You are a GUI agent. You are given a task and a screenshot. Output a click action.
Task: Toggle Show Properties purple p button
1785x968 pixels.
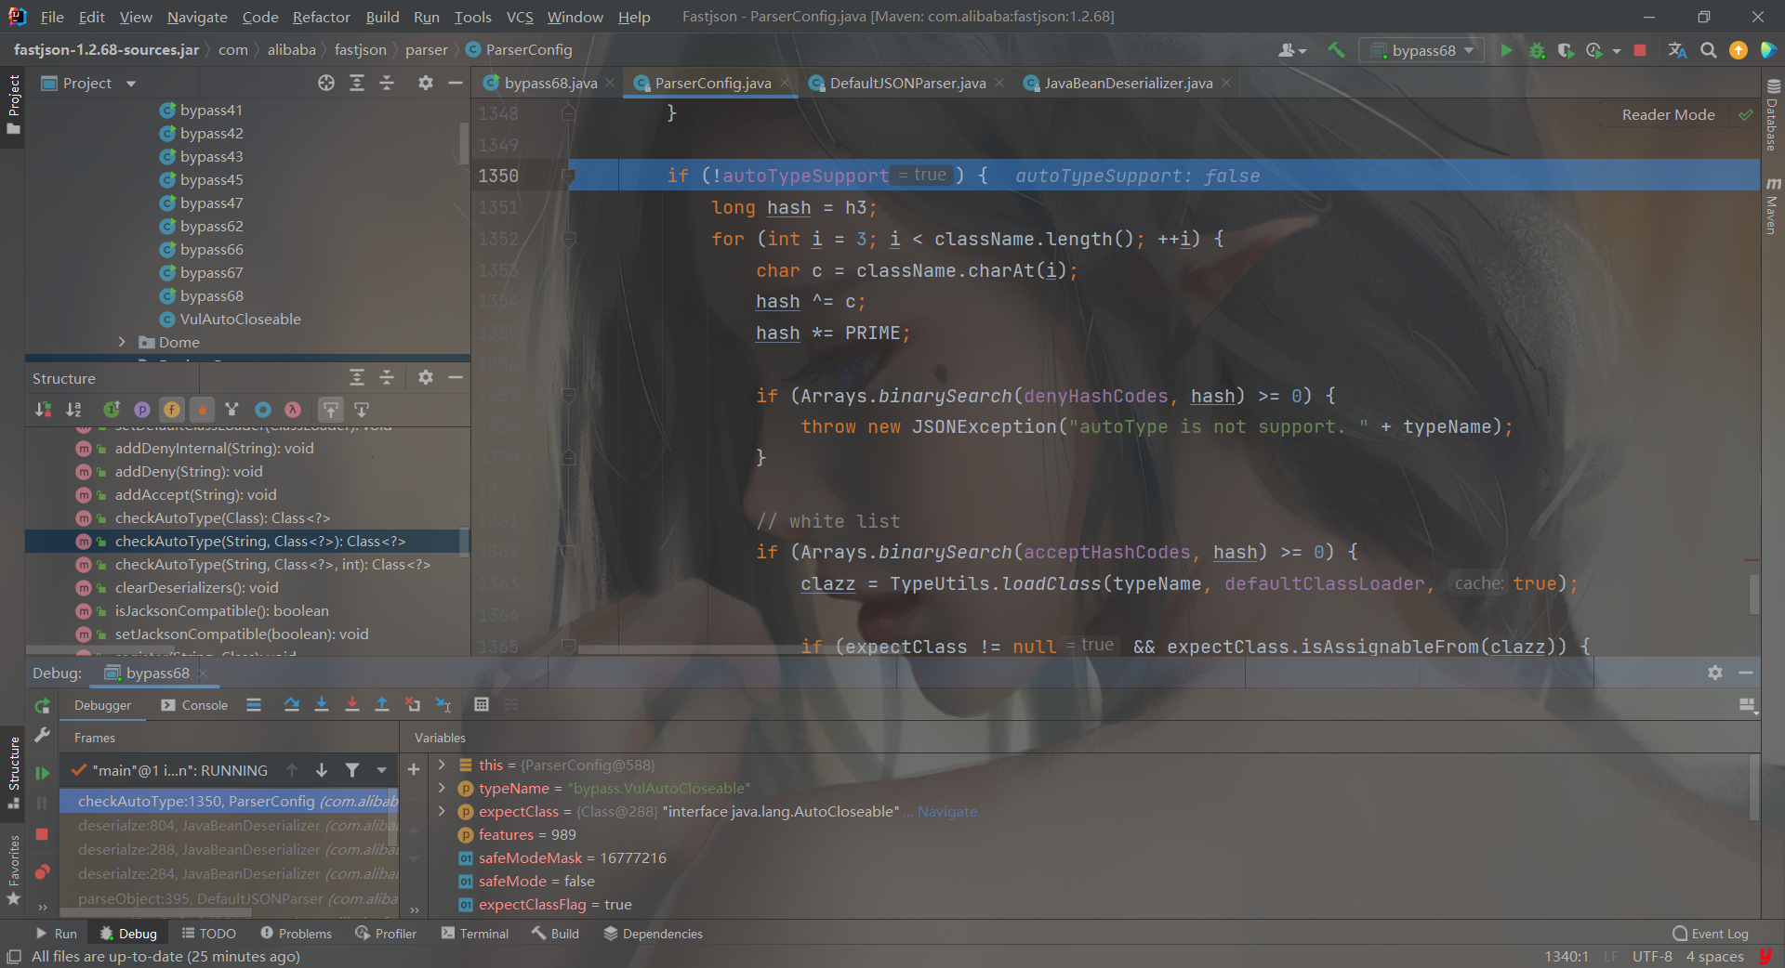click(142, 409)
